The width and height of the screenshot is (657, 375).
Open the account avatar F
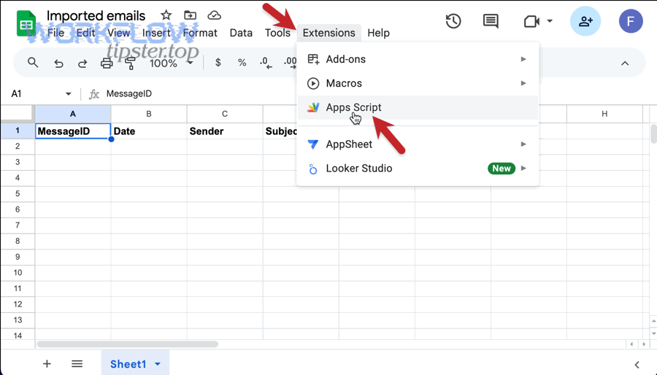[x=631, y=21]
